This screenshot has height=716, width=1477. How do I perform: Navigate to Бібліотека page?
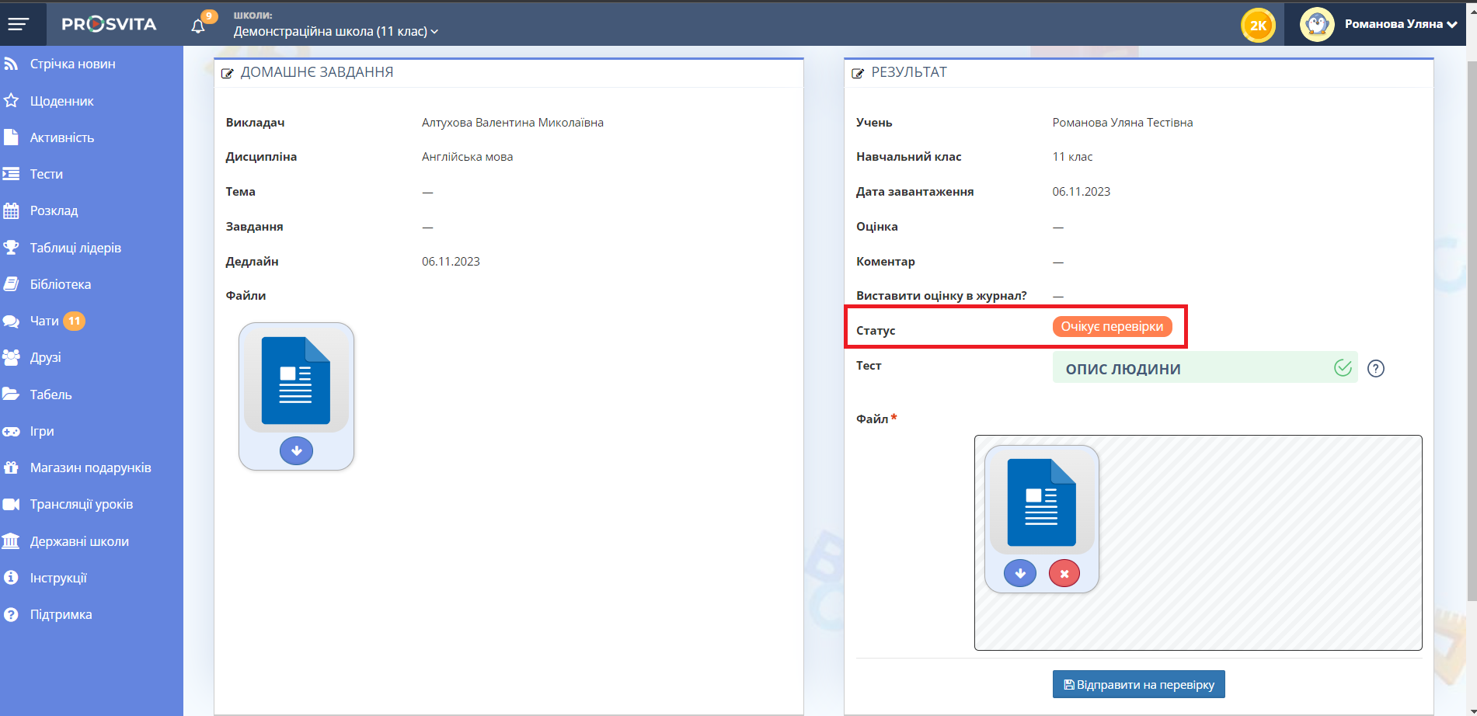point(60,284)
